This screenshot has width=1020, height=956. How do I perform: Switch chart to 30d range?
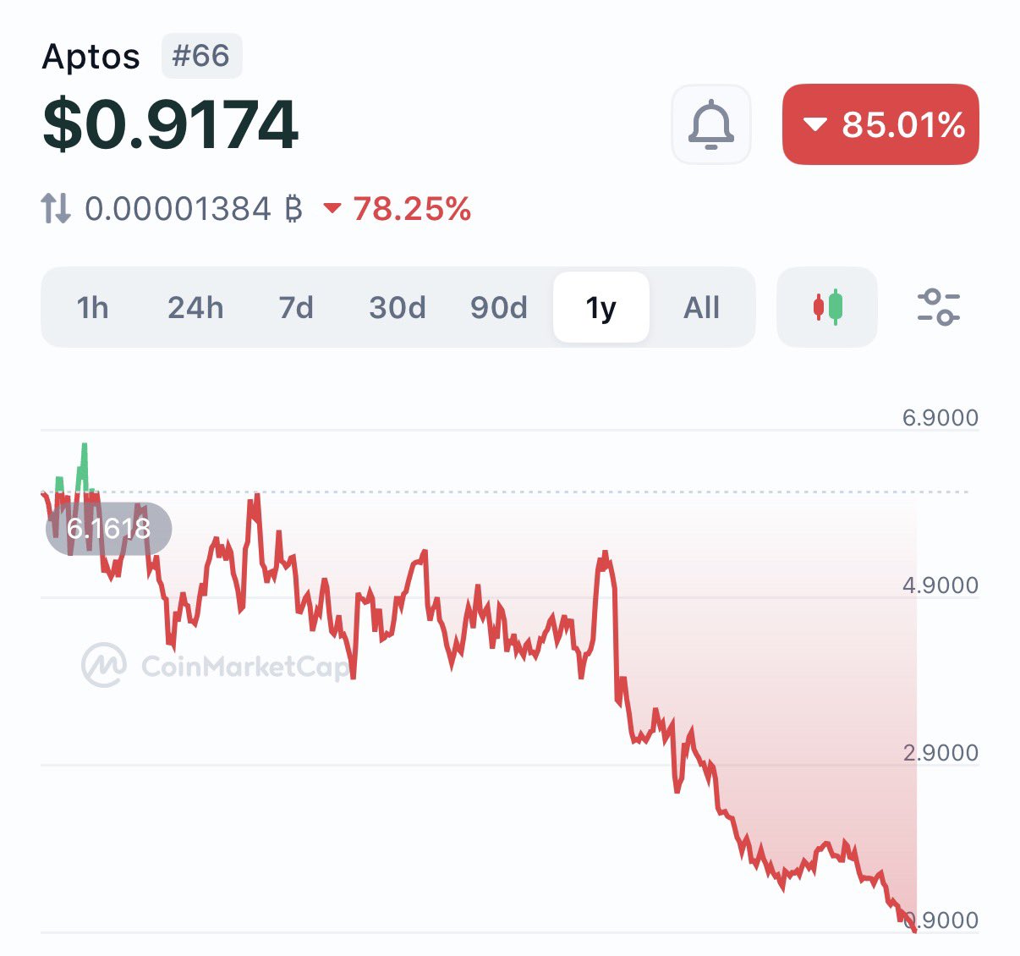tap(398, 307)
